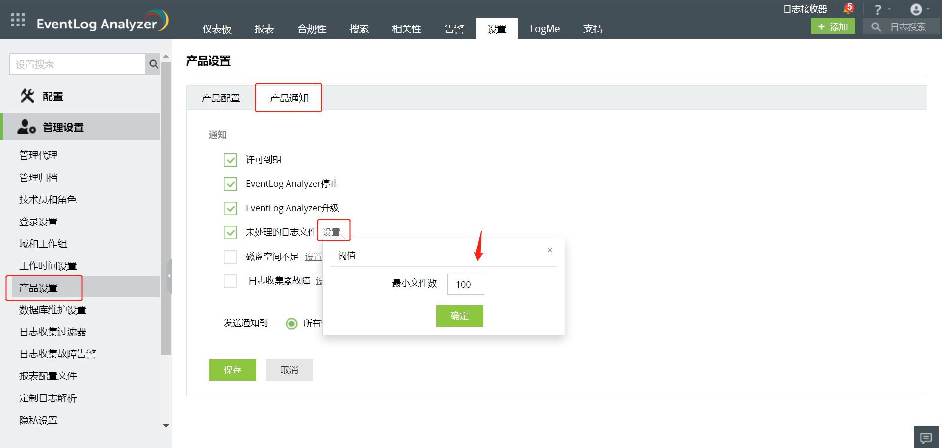Open 日志收集过滤器 in sidebar
Screen dimensions: 942x448
tap(52, 332)
